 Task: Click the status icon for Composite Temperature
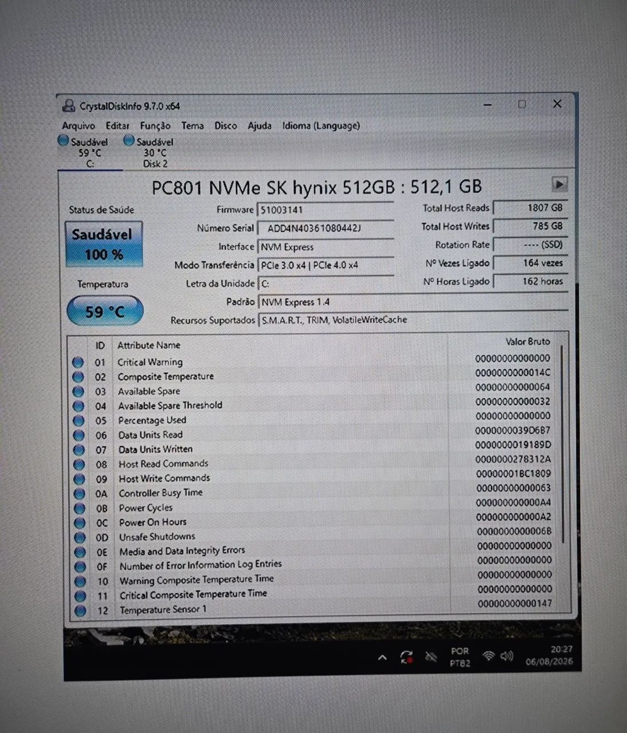78,377
